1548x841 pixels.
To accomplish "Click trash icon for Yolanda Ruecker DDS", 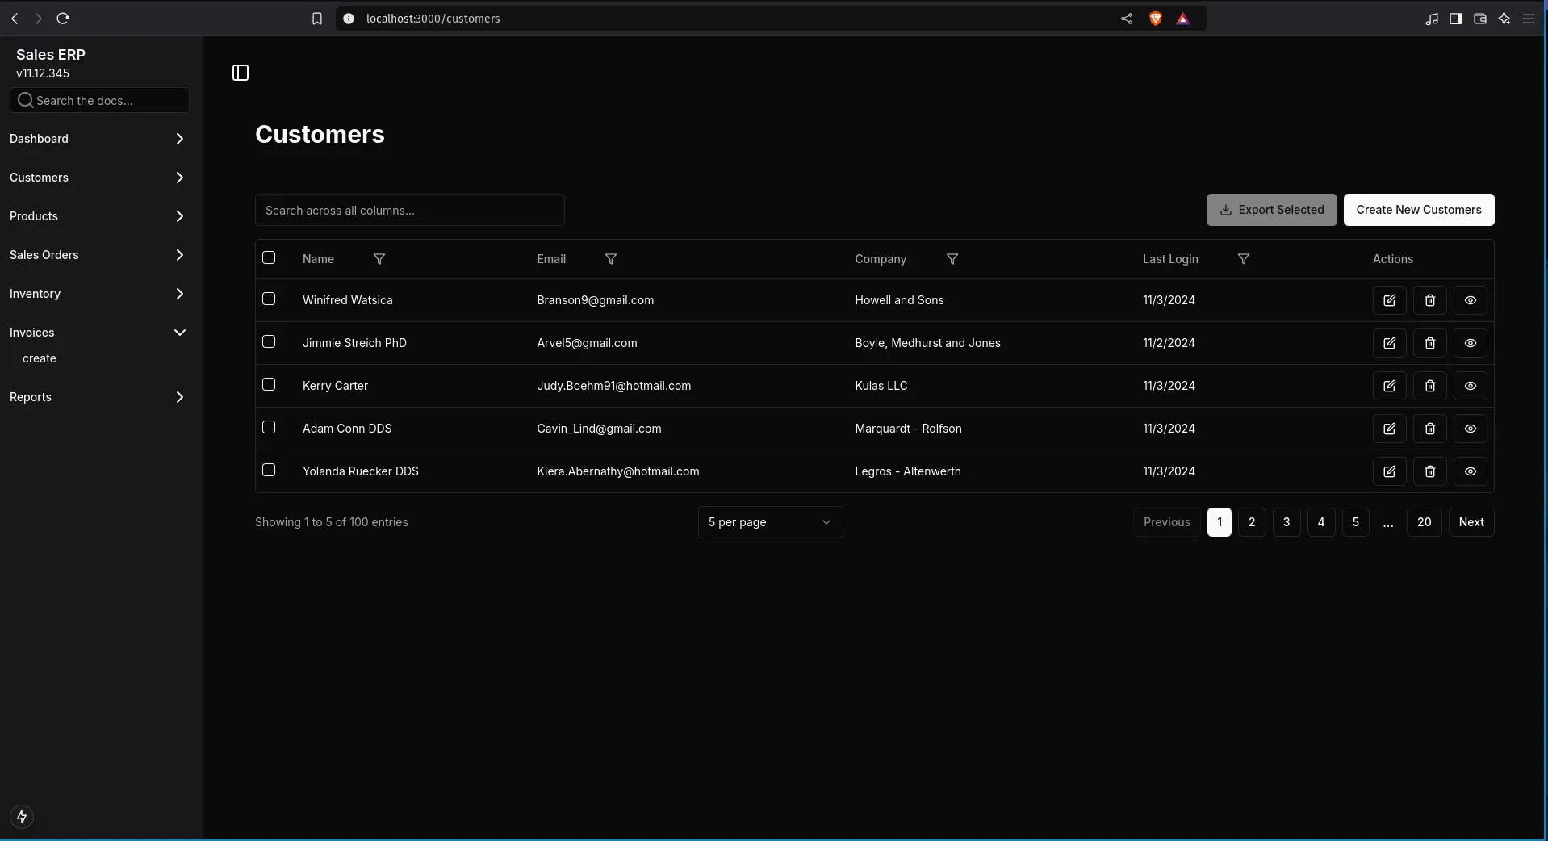I will coord(1429,471).
